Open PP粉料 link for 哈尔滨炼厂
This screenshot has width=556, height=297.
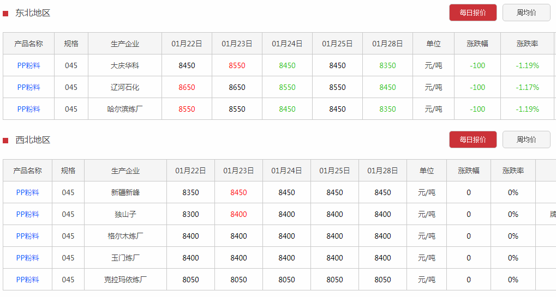pos(28,109)
